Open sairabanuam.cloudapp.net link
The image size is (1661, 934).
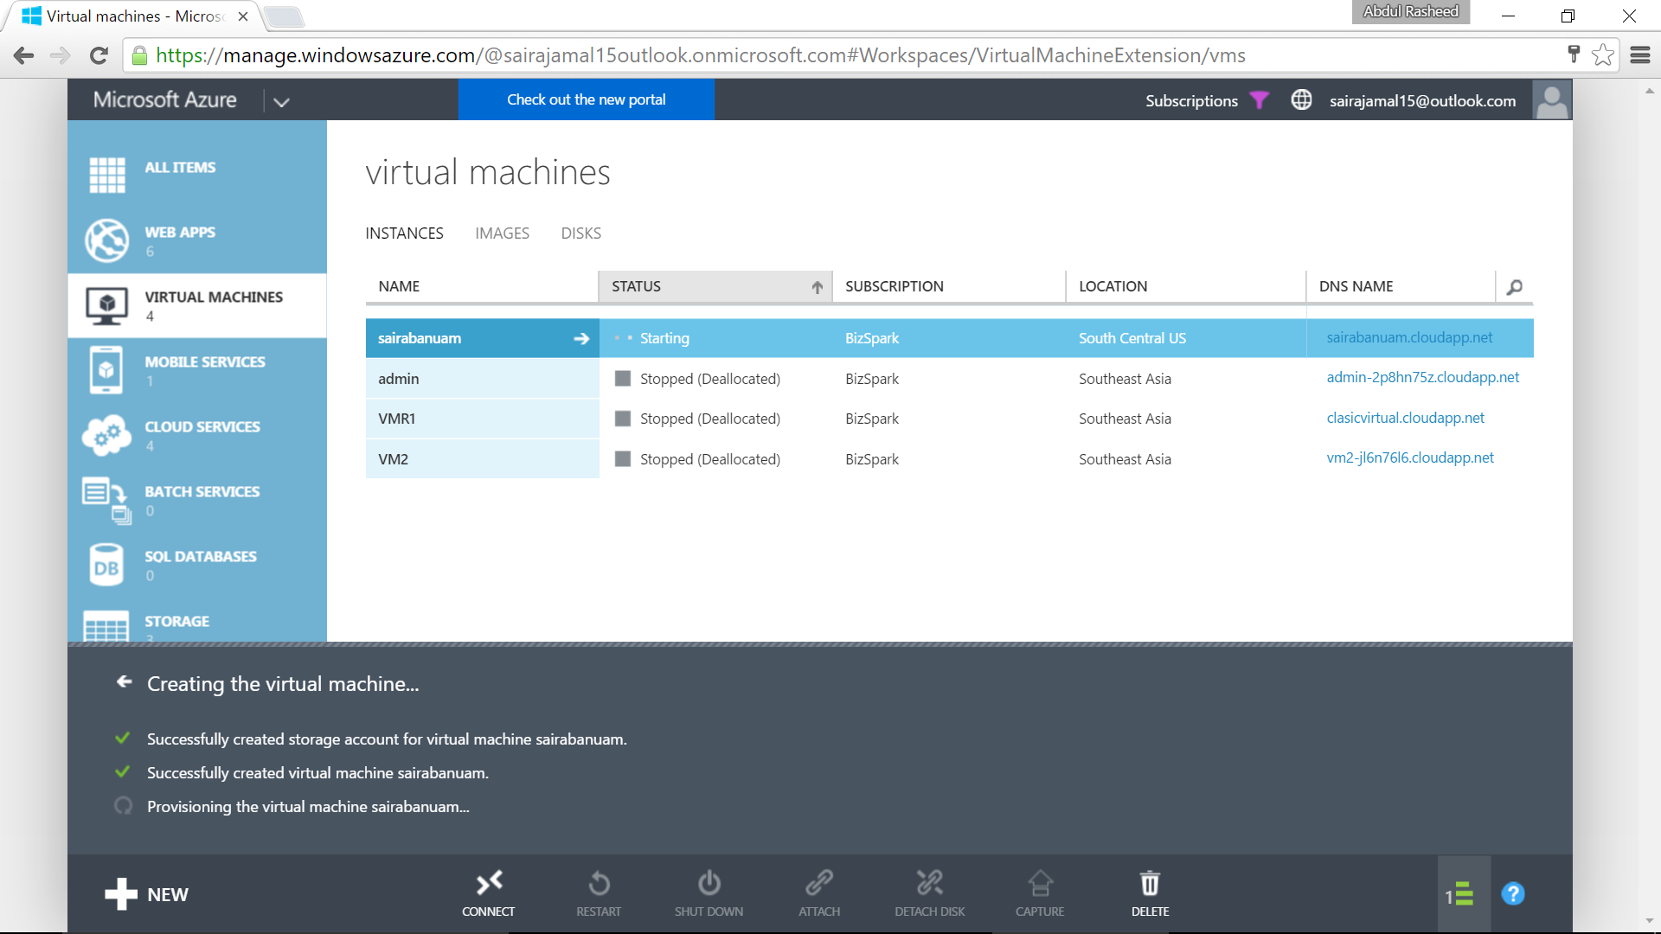pos(1409,337)
